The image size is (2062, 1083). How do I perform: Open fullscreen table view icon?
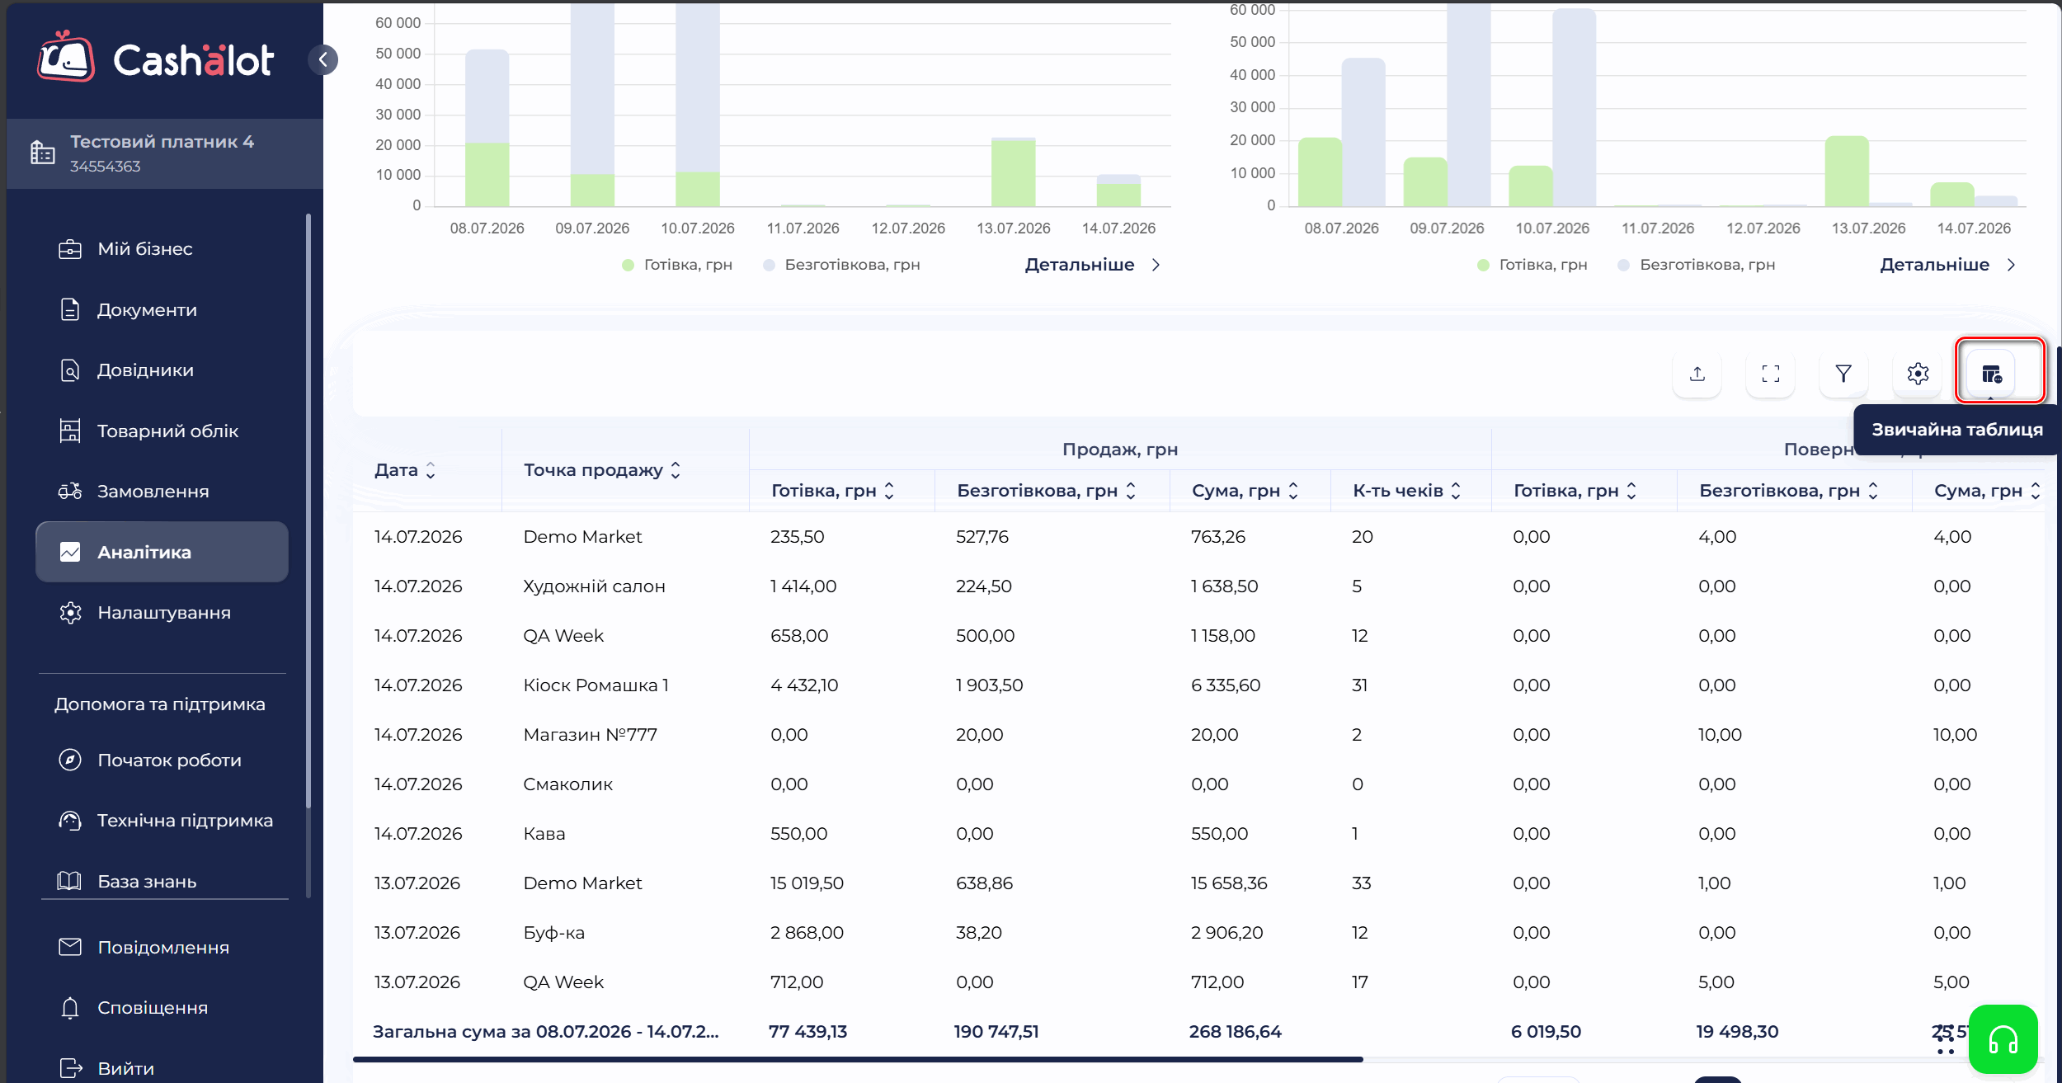pos(1770,374)
